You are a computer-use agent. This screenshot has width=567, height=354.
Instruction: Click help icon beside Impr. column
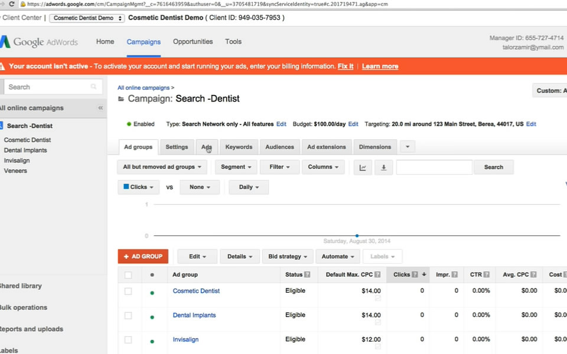tap(455, 274)
